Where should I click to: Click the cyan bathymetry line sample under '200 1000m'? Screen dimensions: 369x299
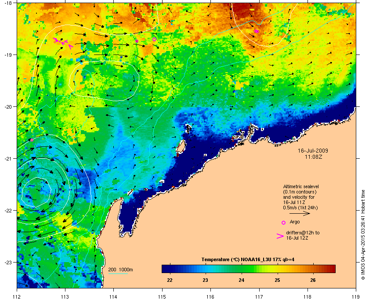click(118, 274)
